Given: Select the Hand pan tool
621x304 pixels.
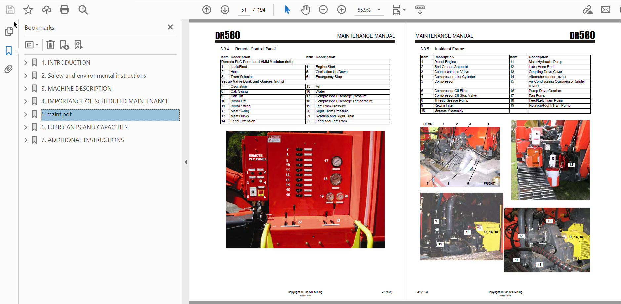Looking at the screenshot, I should coord(305,10).
